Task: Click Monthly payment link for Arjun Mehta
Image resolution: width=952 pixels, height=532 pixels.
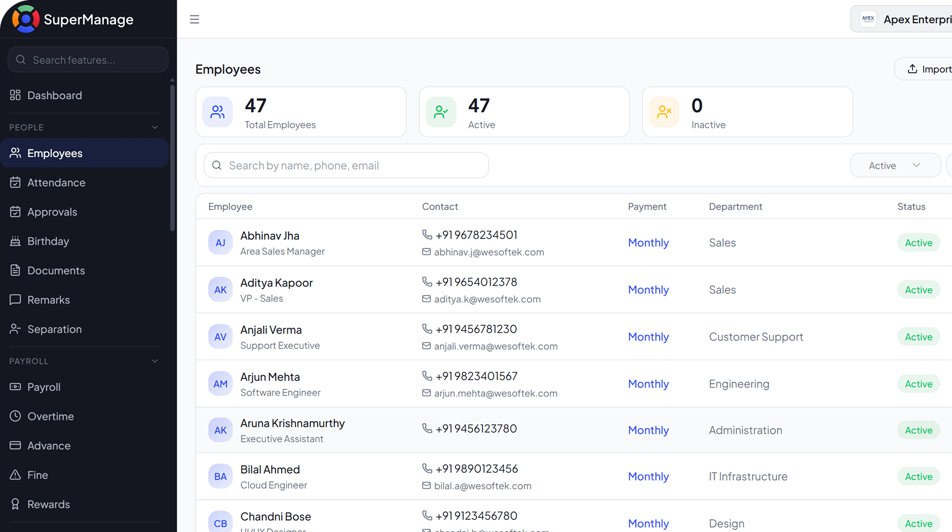Action: (648, 384)
